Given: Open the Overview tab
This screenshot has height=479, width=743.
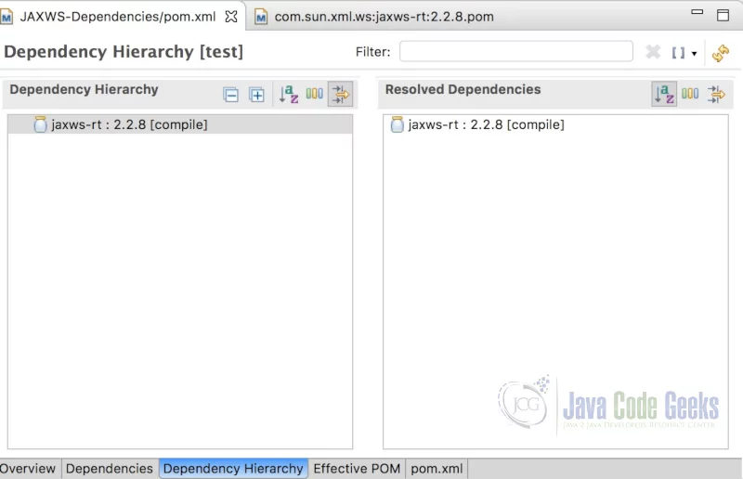Looking at the screenshot, I should pyautogui.click(x=28, y=469).
